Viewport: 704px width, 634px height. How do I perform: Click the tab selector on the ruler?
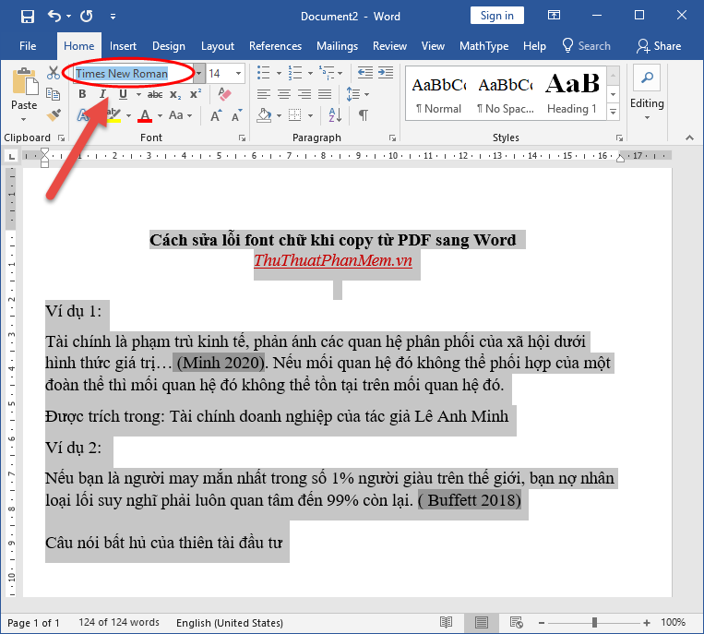(x=12, y=156)
